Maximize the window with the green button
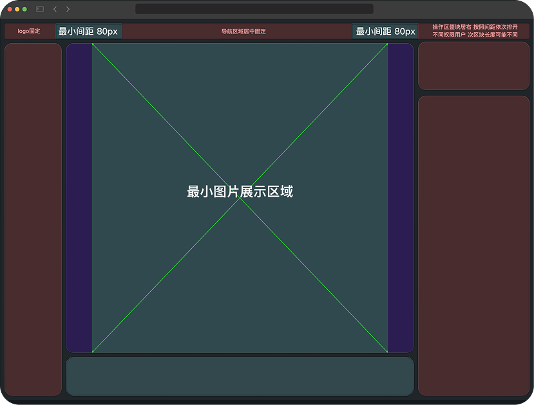Image resolution: width=534 pixels, height=405 pixels. coord(24,9)
